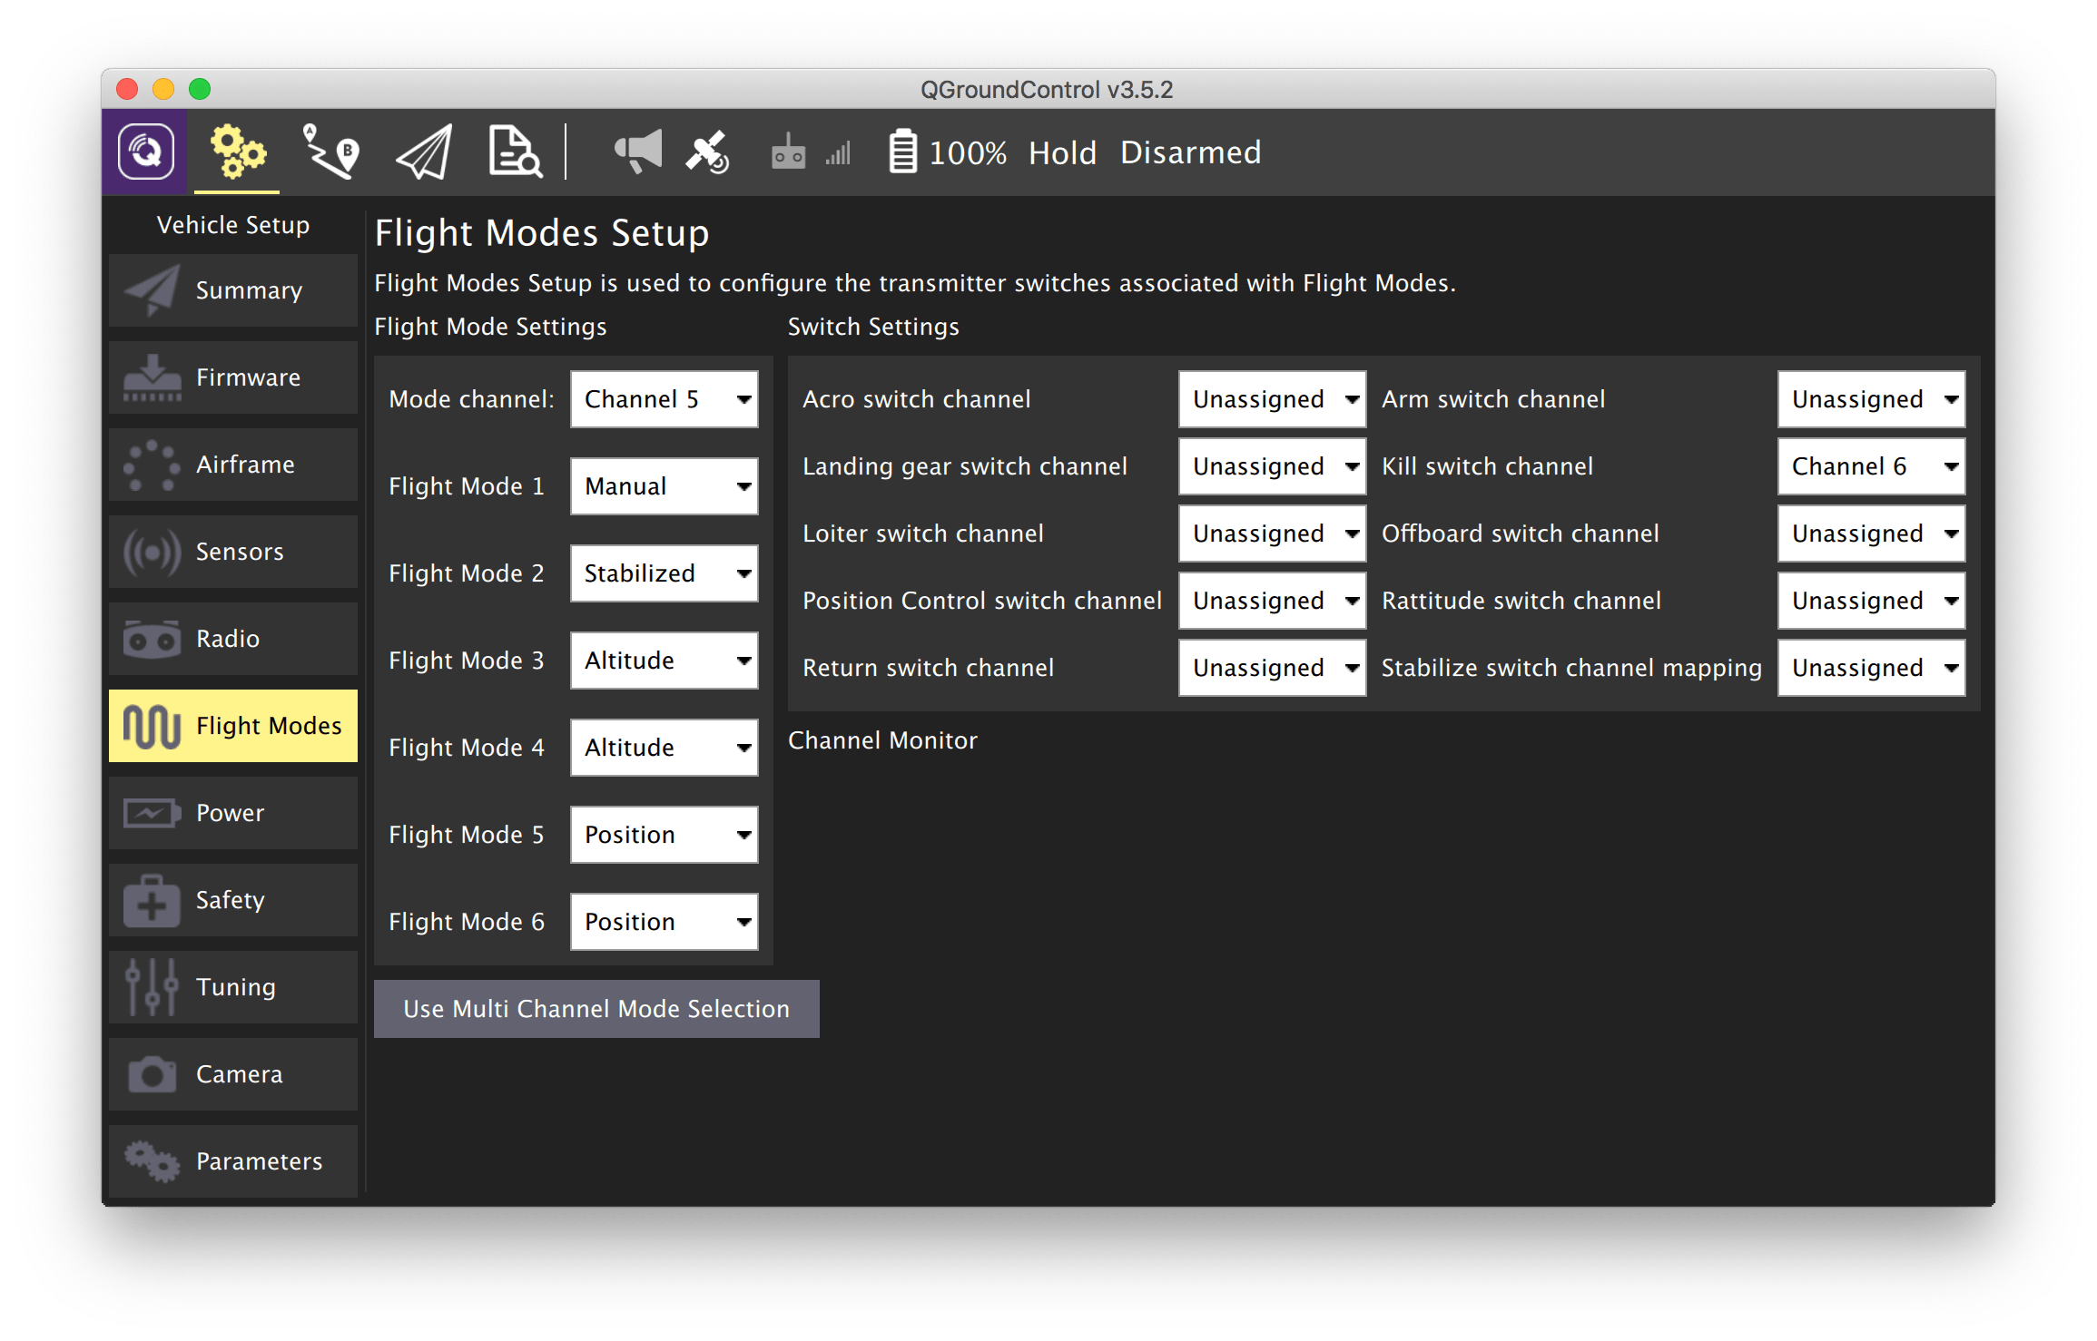Open Flight Mode 2 Stabilized dropdown
Image resolution: width=2097 pixels, height=1341 pixels.
click(x=665, y=573)
